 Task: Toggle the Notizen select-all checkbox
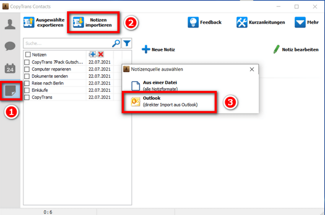28,55
